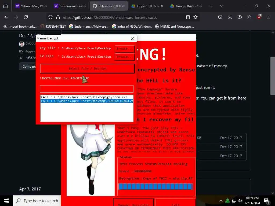Bookmark this page with the star

tap(196, 17)
